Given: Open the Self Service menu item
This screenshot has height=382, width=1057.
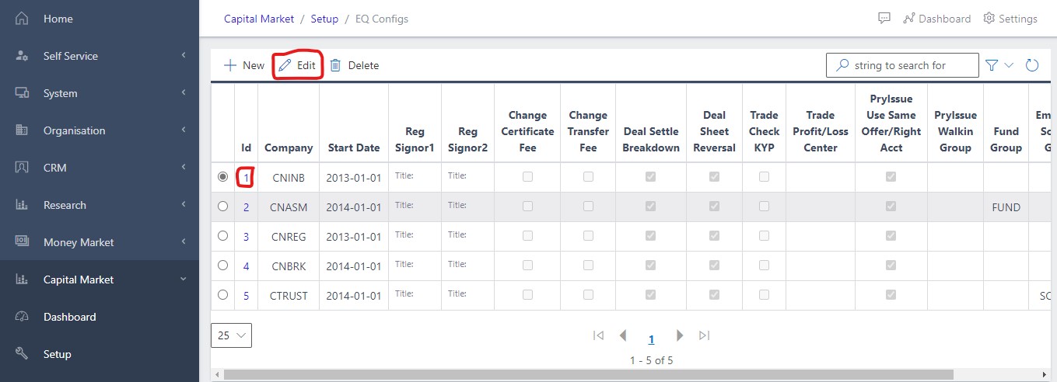Looking at the screenshot, I should [x=100, y=56].
